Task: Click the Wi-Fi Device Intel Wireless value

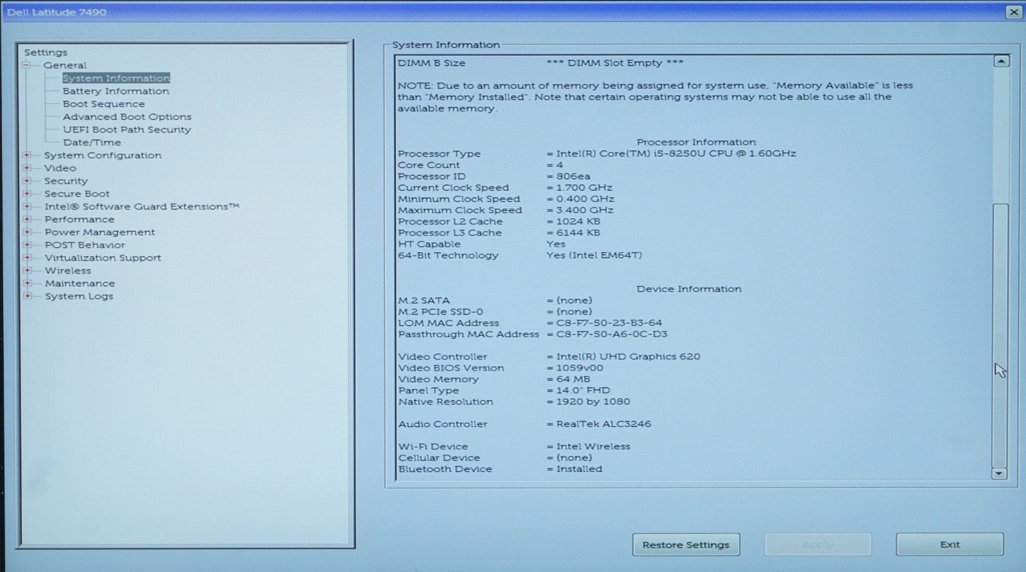Action: click(x=593, y=447)
